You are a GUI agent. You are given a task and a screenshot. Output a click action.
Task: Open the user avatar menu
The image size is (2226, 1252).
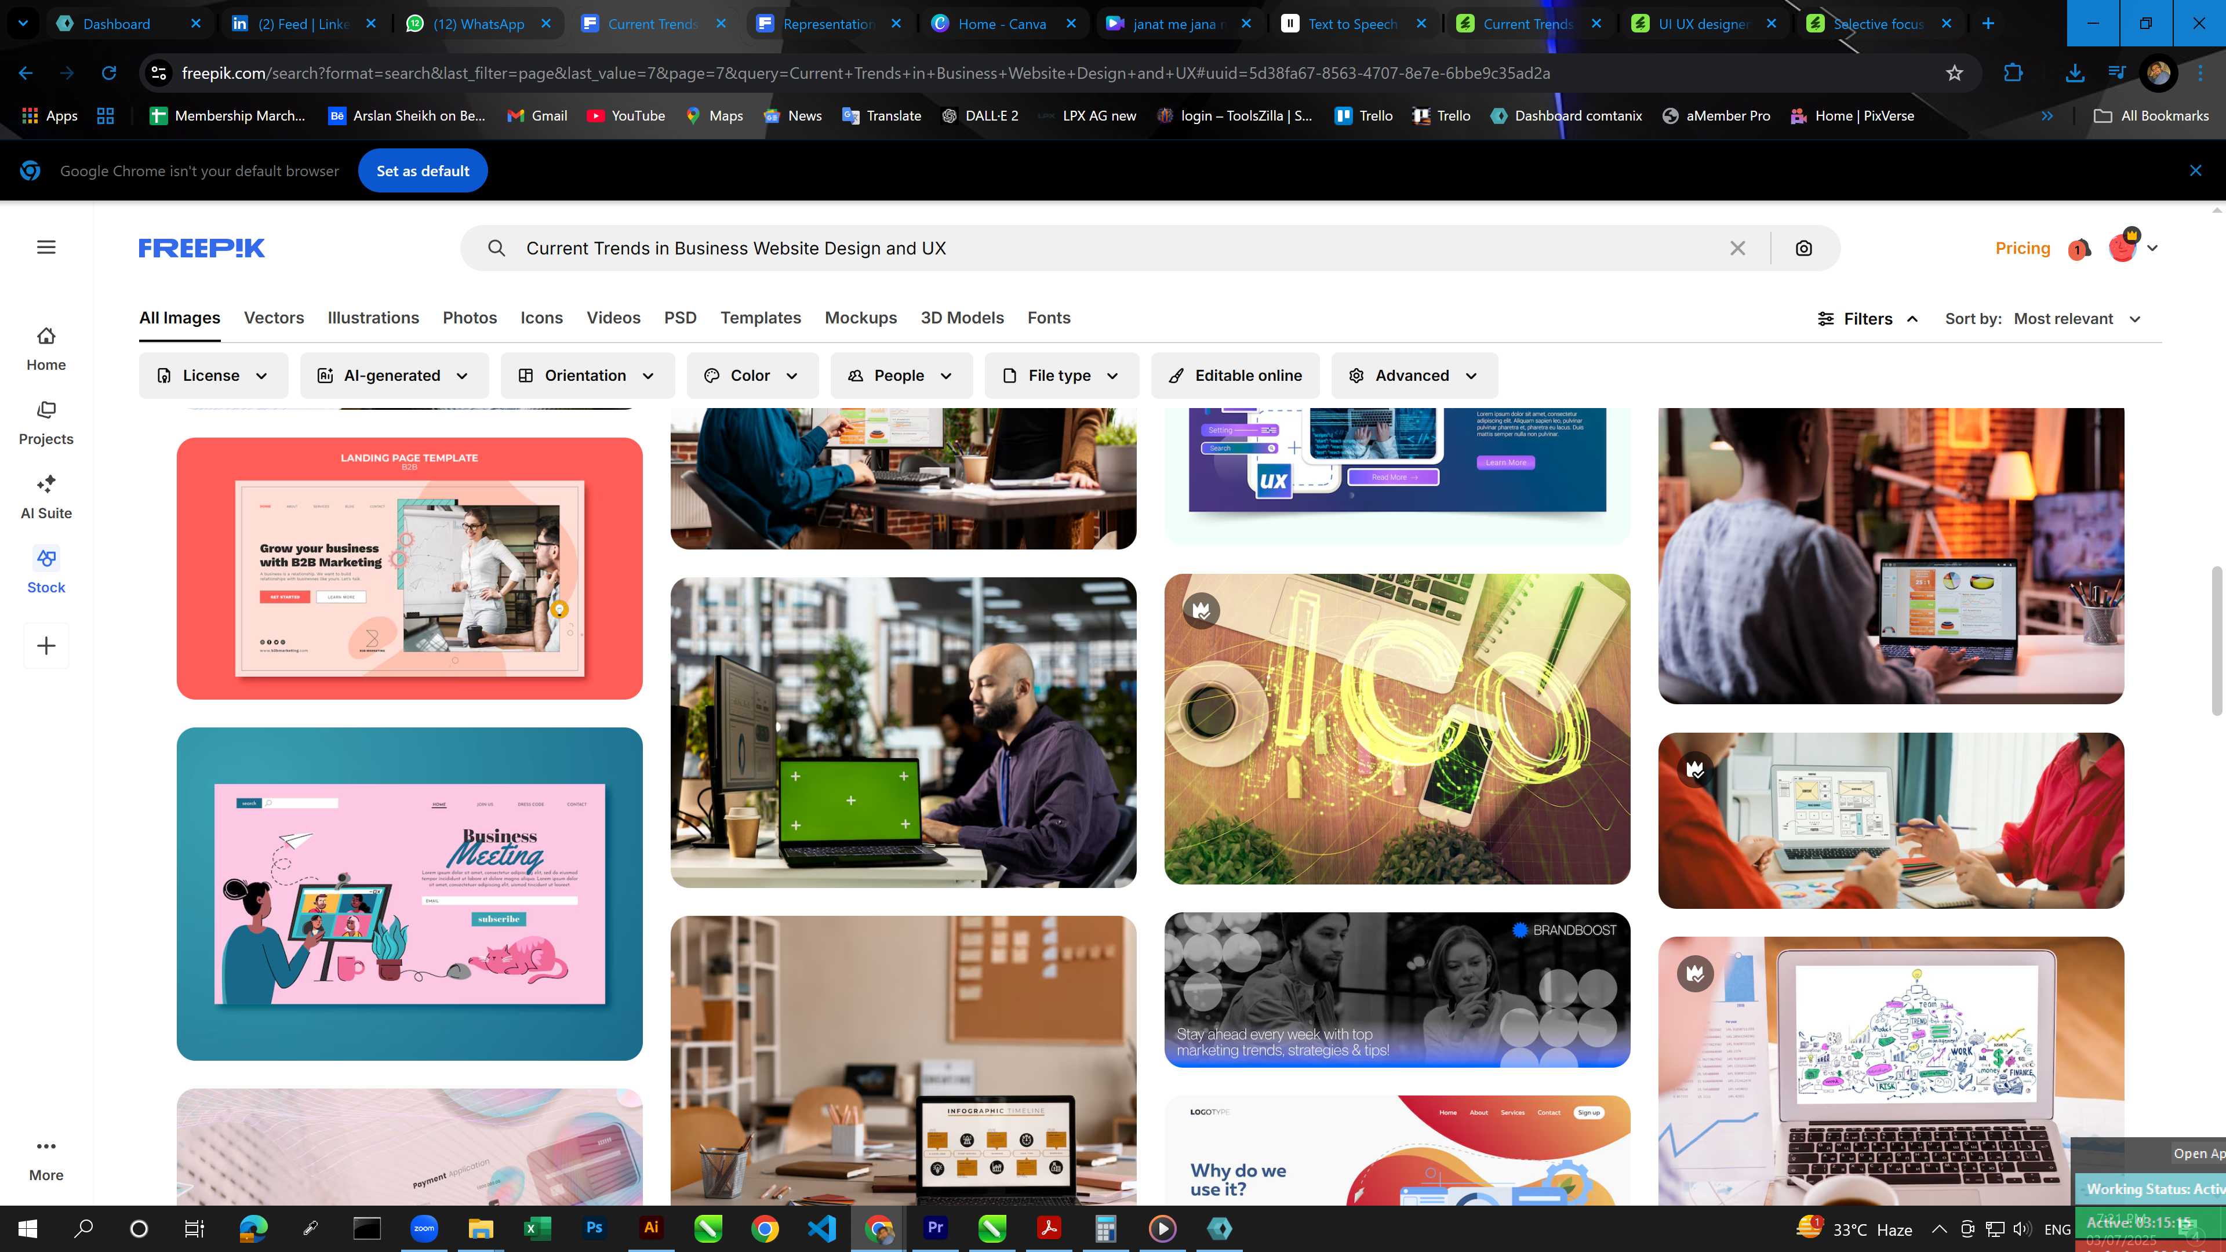point(2133,247)
